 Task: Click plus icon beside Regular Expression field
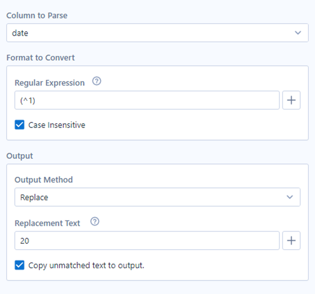(x=291, y=100)
